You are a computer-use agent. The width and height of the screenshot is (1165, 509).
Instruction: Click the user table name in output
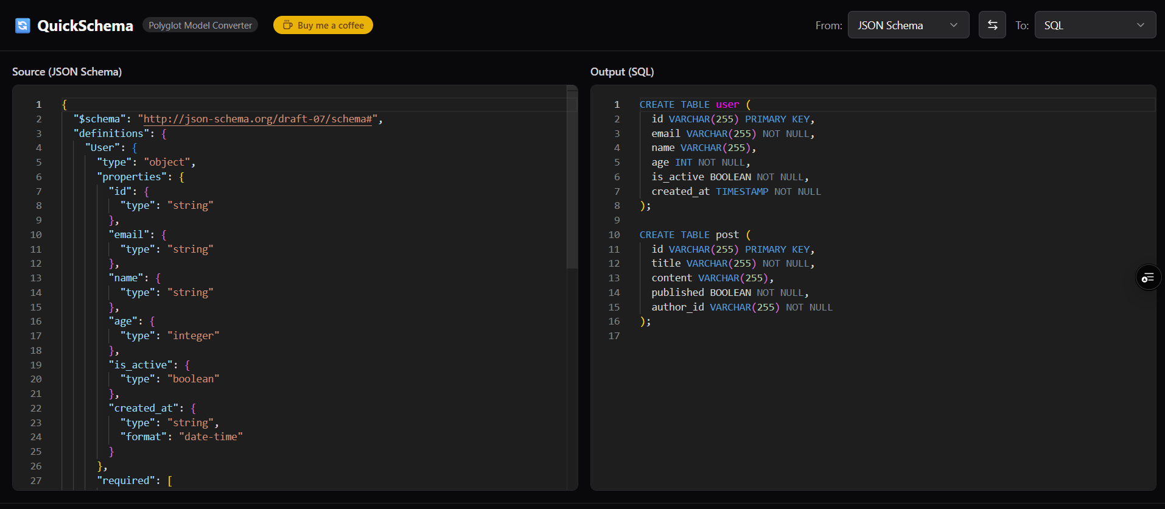727,105
